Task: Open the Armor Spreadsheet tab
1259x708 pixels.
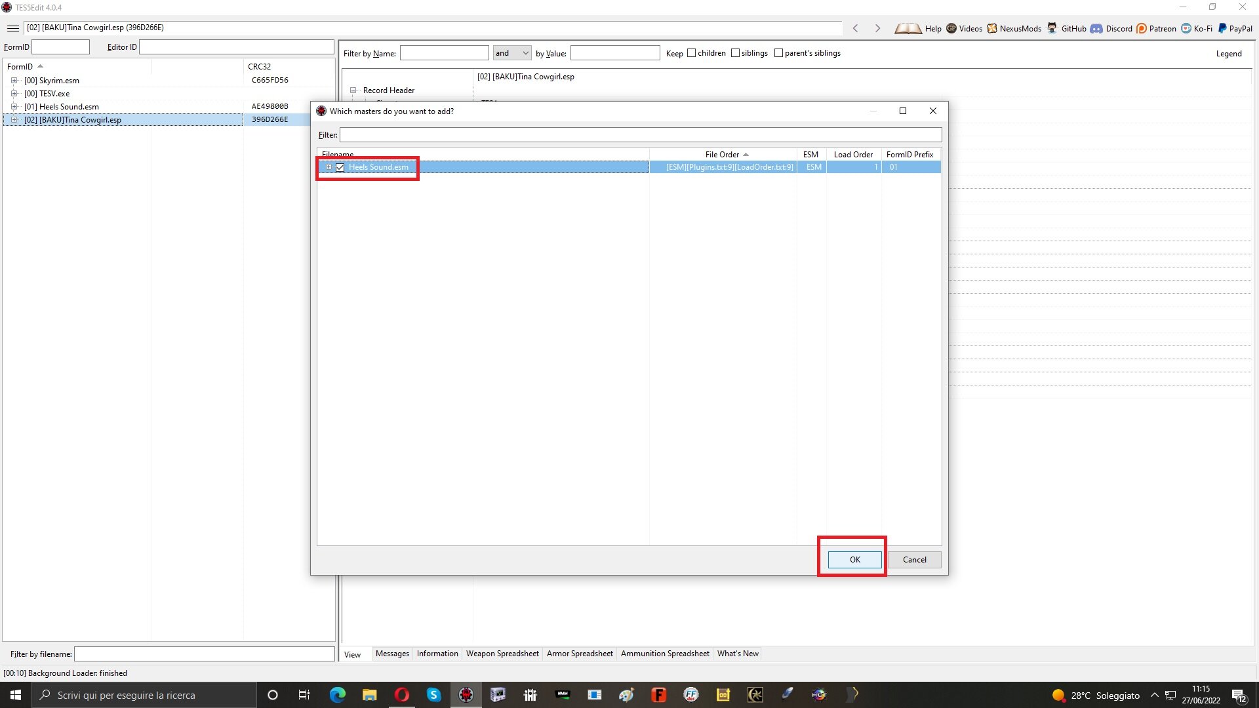Action: point(580,654)
